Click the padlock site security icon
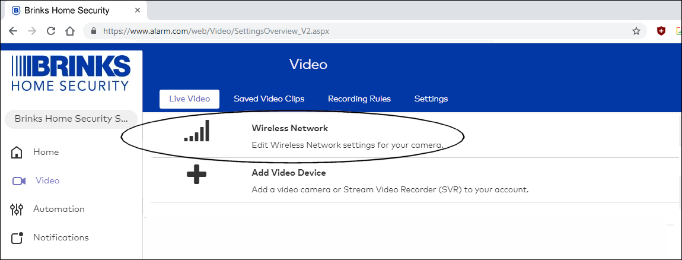Screen dimensions: 682x260 [93, 31]
